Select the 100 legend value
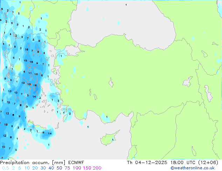 pos(77,168)
